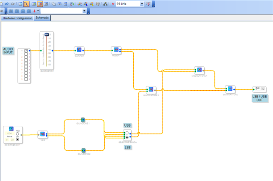Open the empty combo box dropdown arrow
The width and height of the screenshot is (273, 181).
(84, 11)
